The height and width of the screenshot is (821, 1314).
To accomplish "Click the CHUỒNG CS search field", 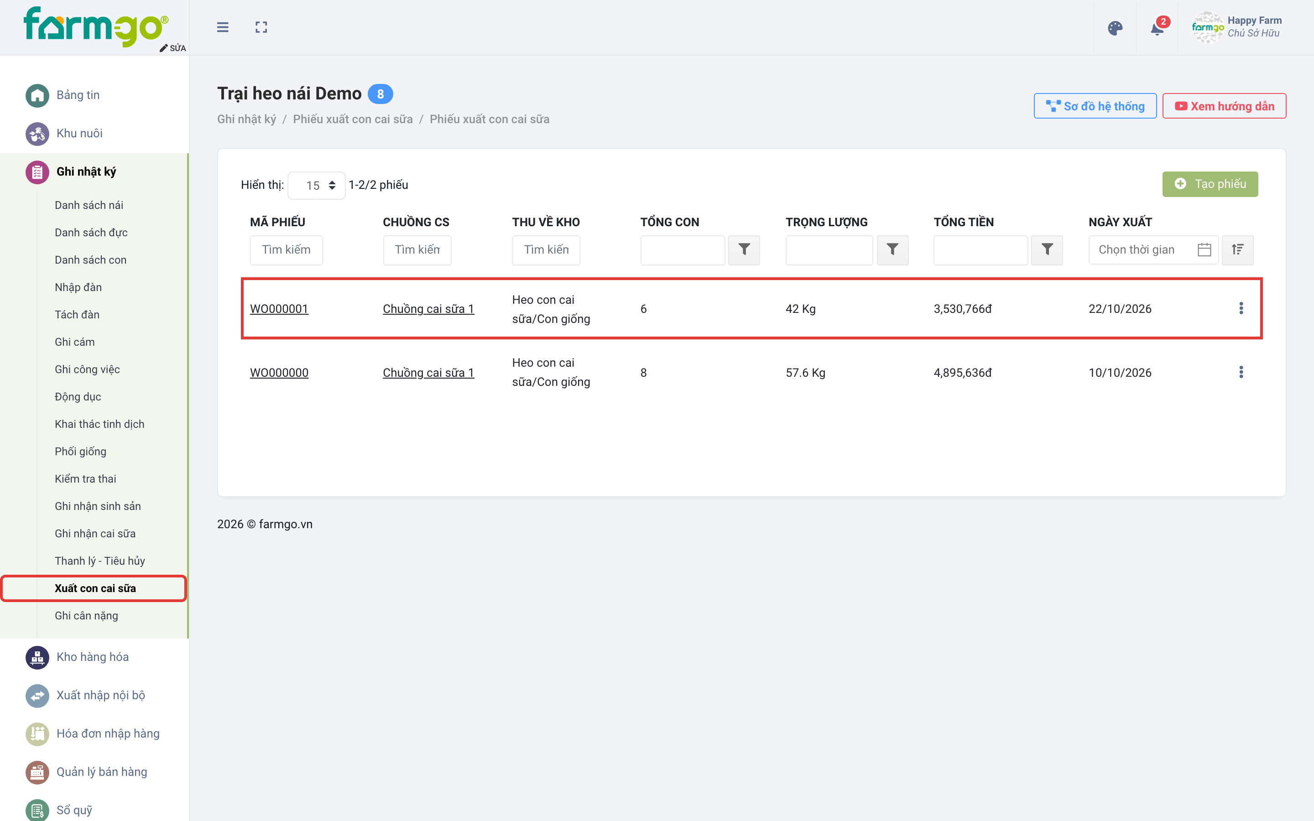I will [x=417, y=250].
